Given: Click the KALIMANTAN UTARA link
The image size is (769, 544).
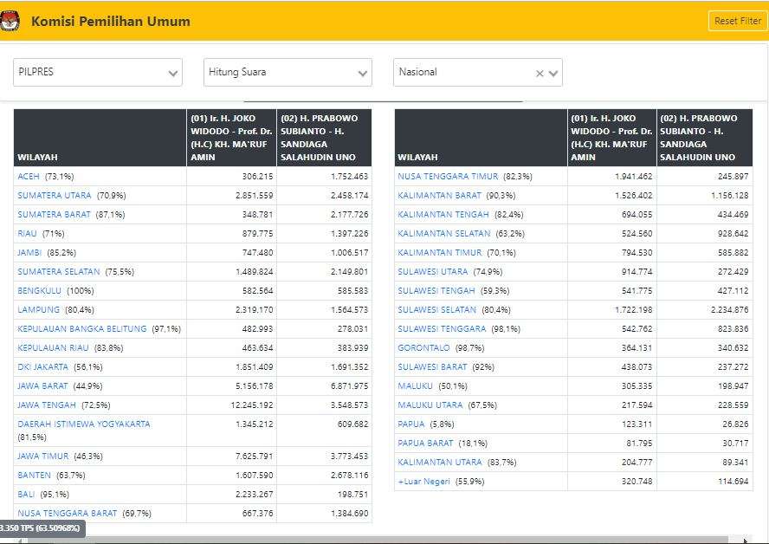Looking at the screenshot, I should click(x=440, y=463).
